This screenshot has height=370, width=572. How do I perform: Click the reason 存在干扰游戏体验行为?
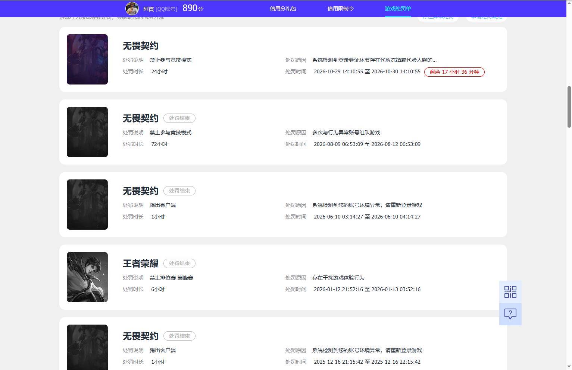(x=338, y=278)
